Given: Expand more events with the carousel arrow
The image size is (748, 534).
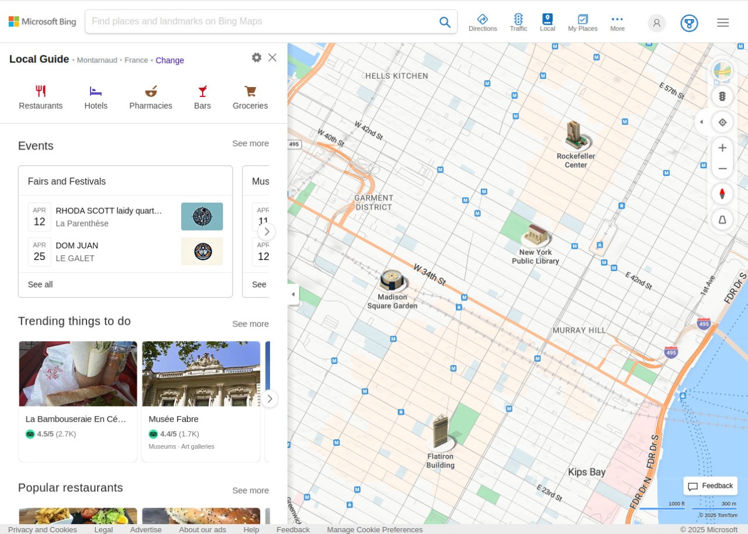Looking at the screenshot, I should tap(266, 232).
